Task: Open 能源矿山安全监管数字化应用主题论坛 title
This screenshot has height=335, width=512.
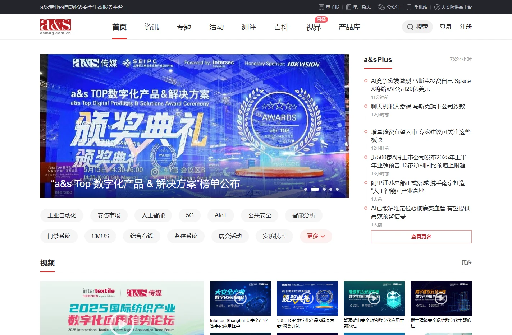Action: point(374,324)
